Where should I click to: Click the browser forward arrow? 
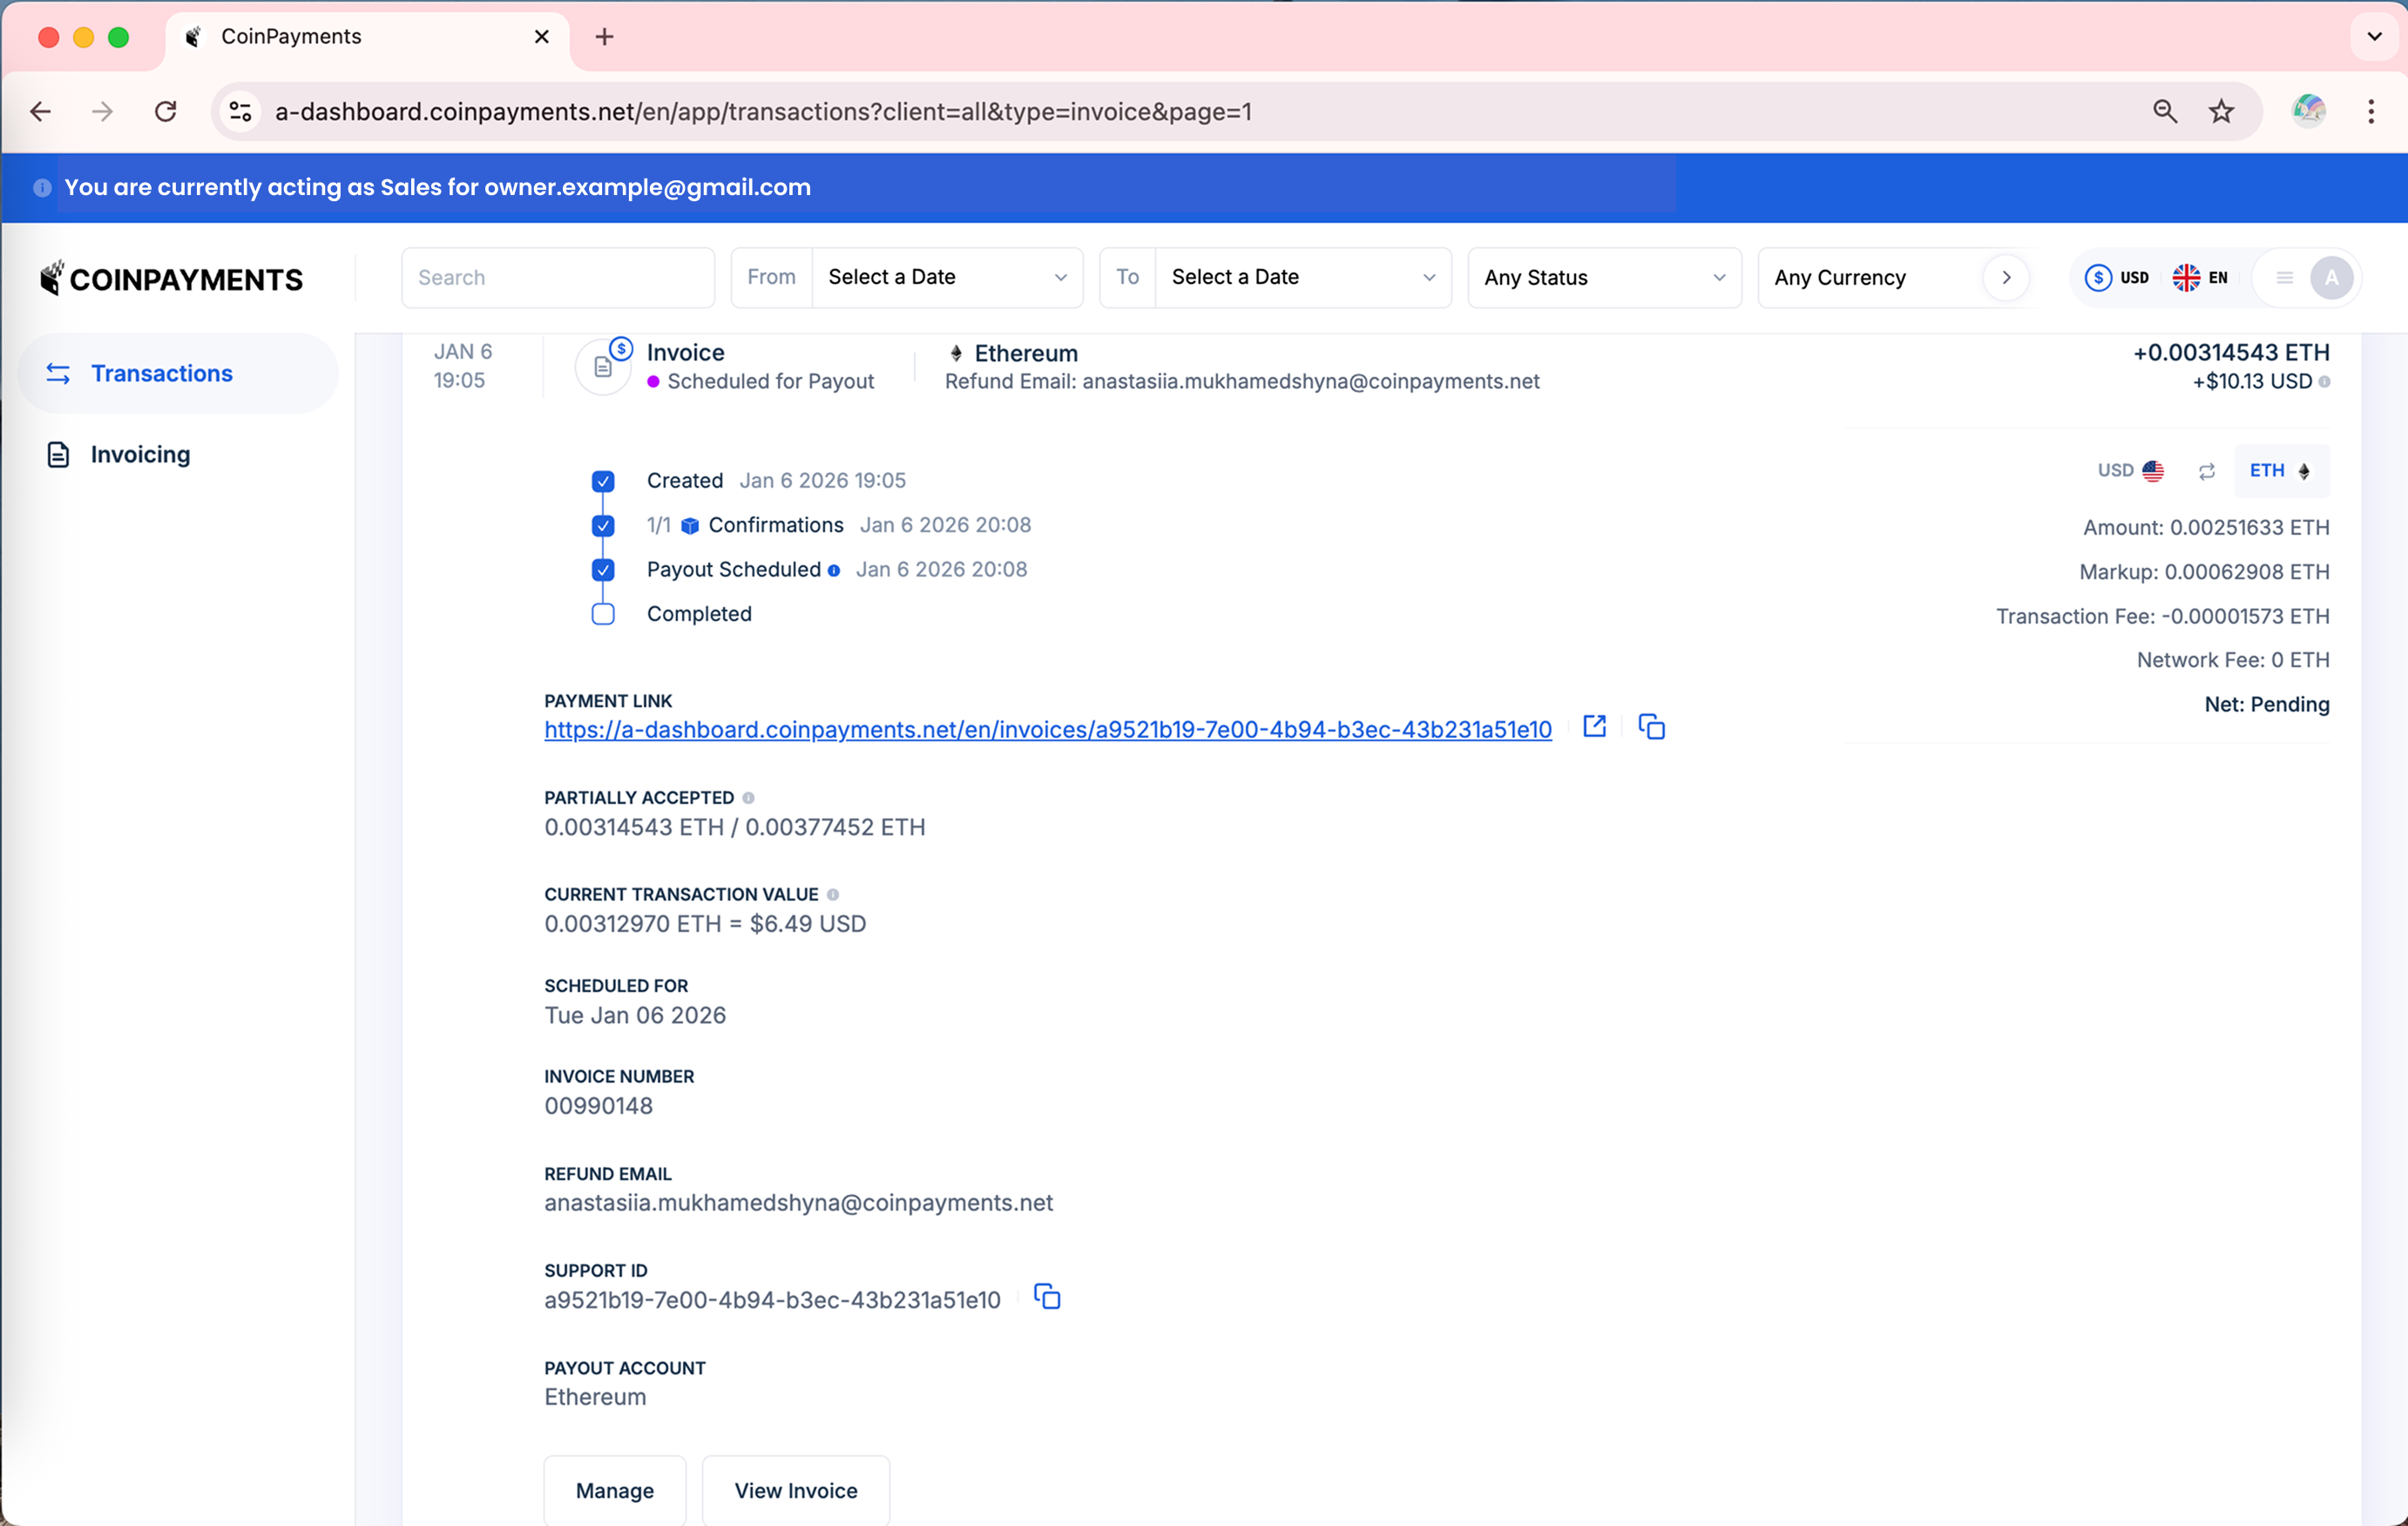tap(102, 112)
